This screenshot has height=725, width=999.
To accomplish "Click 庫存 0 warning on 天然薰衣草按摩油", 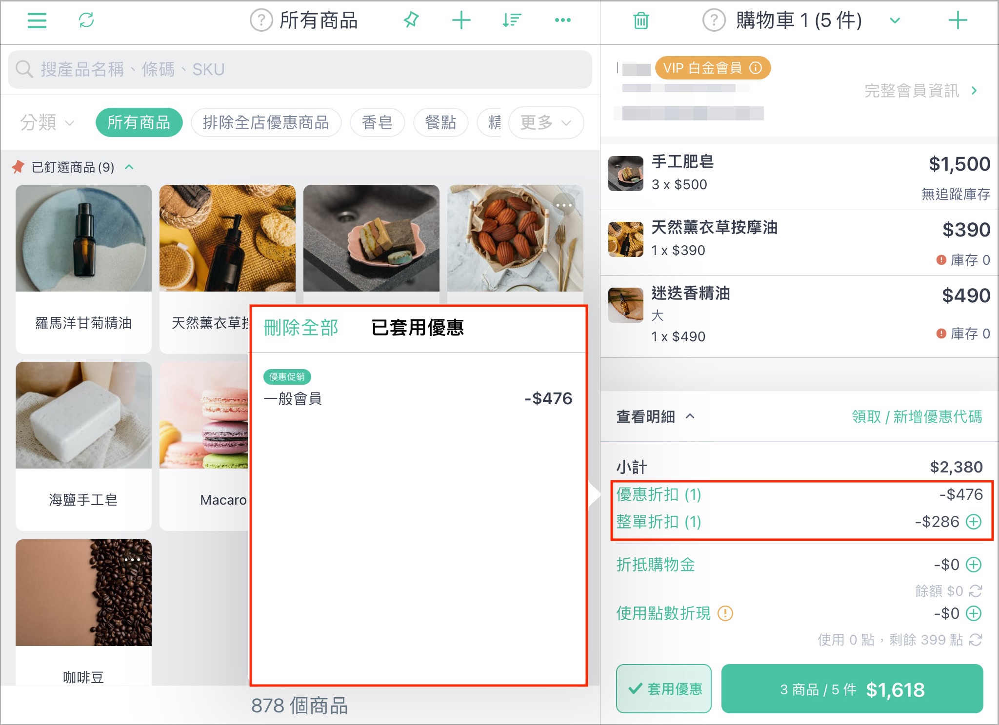I will (x=963, y=260).
